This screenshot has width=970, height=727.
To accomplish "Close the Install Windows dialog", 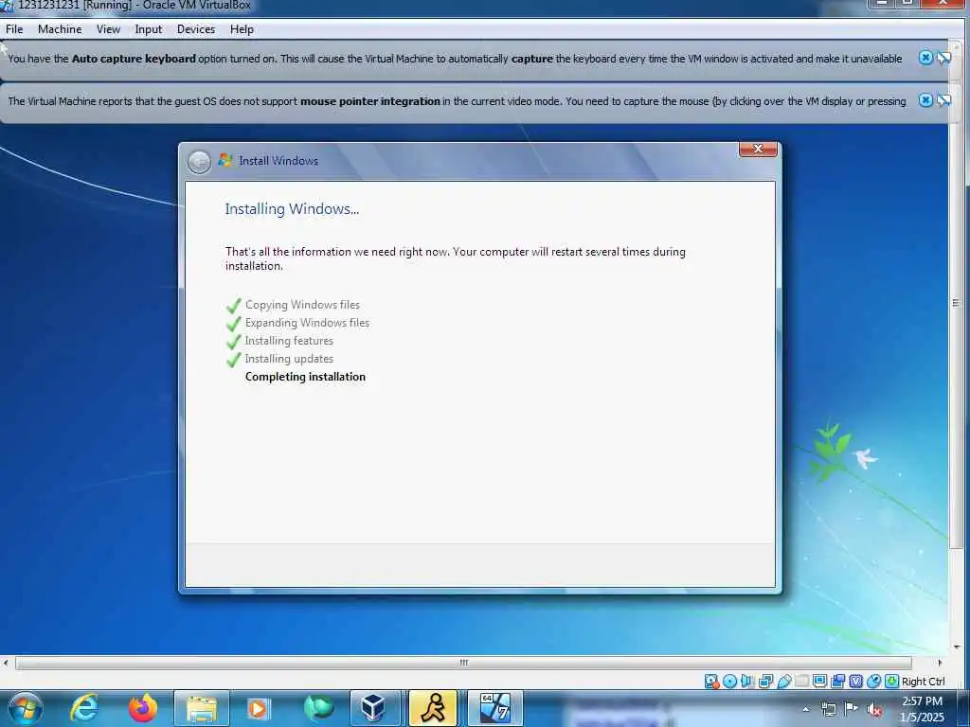I will click(x=758, y=149).
